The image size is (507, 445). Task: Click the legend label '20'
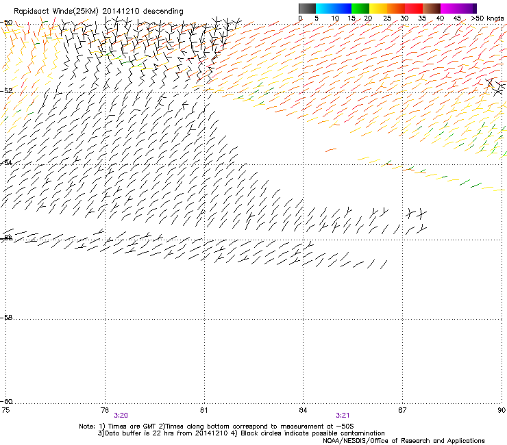[368, 18]
